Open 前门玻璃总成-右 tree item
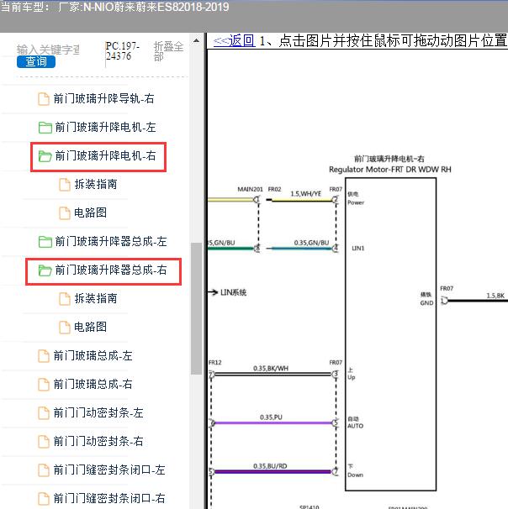 (93, 384)
